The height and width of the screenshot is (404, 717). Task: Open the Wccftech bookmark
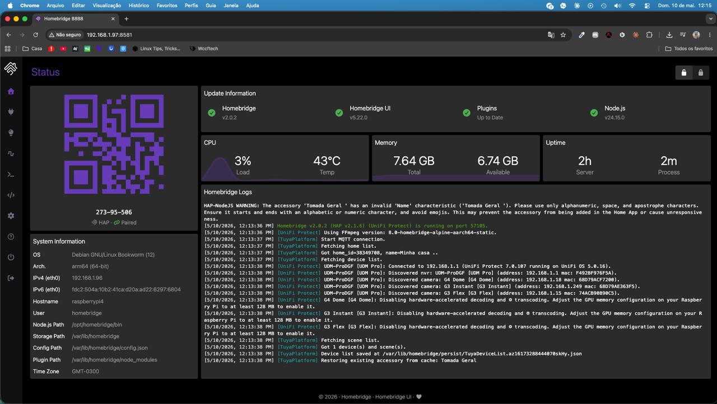tap(203, 49)
